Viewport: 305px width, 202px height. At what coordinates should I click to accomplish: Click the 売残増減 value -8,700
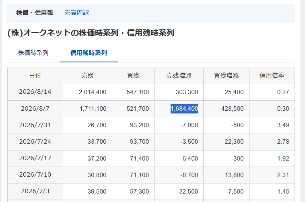(189, 175)
